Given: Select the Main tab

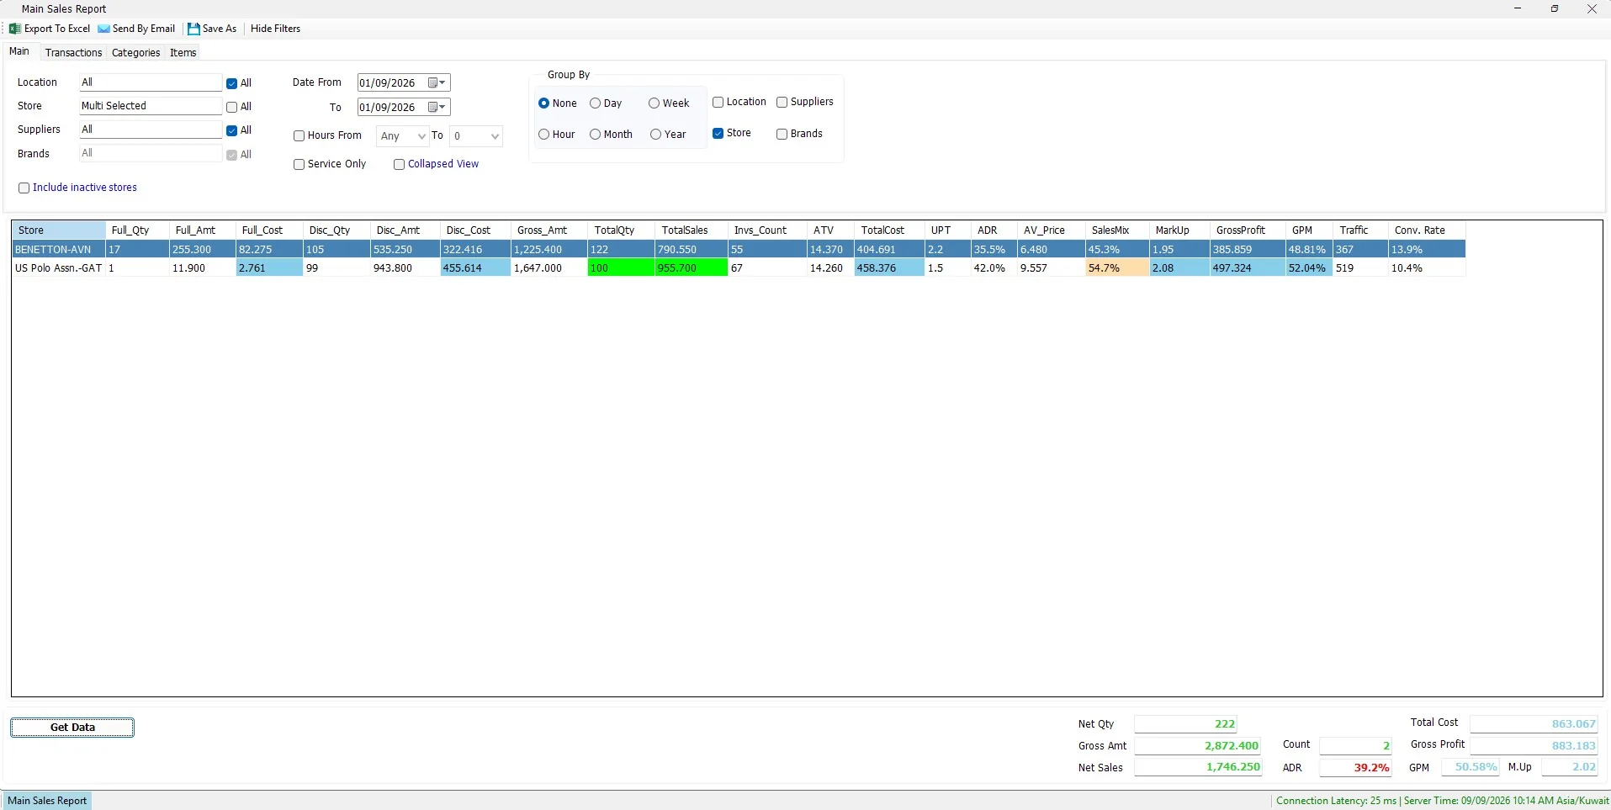Looking at the screenshot, I should (19, 51).
